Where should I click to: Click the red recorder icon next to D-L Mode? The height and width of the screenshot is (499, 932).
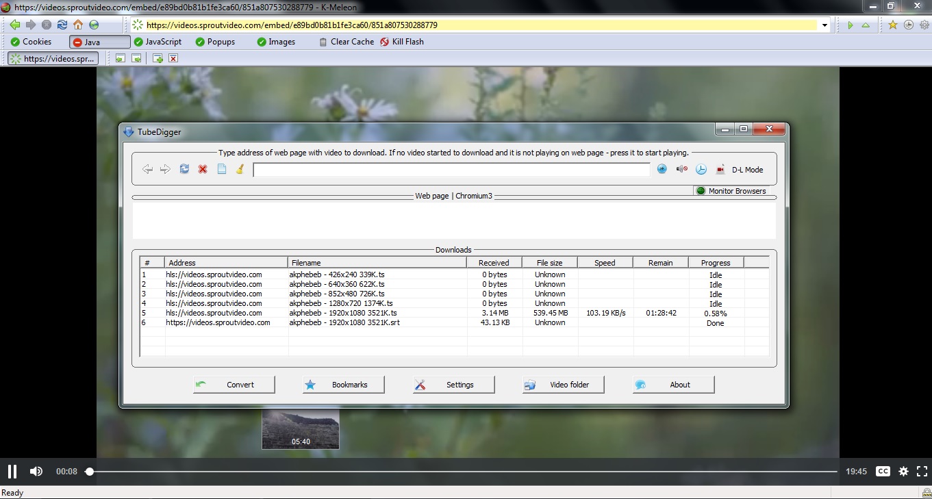pyautogui.click(x=720, y=170)
